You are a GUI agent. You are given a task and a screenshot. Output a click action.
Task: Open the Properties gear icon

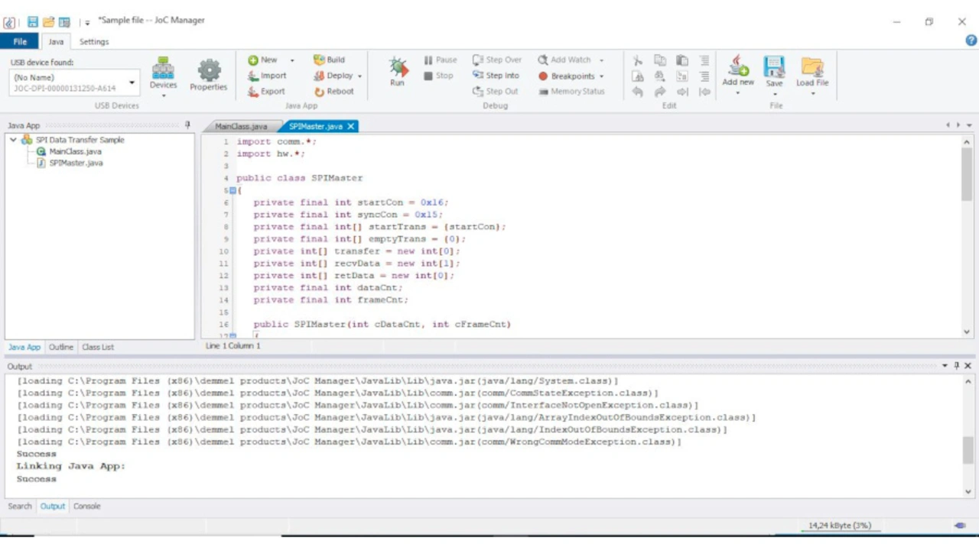coord(209,71)
